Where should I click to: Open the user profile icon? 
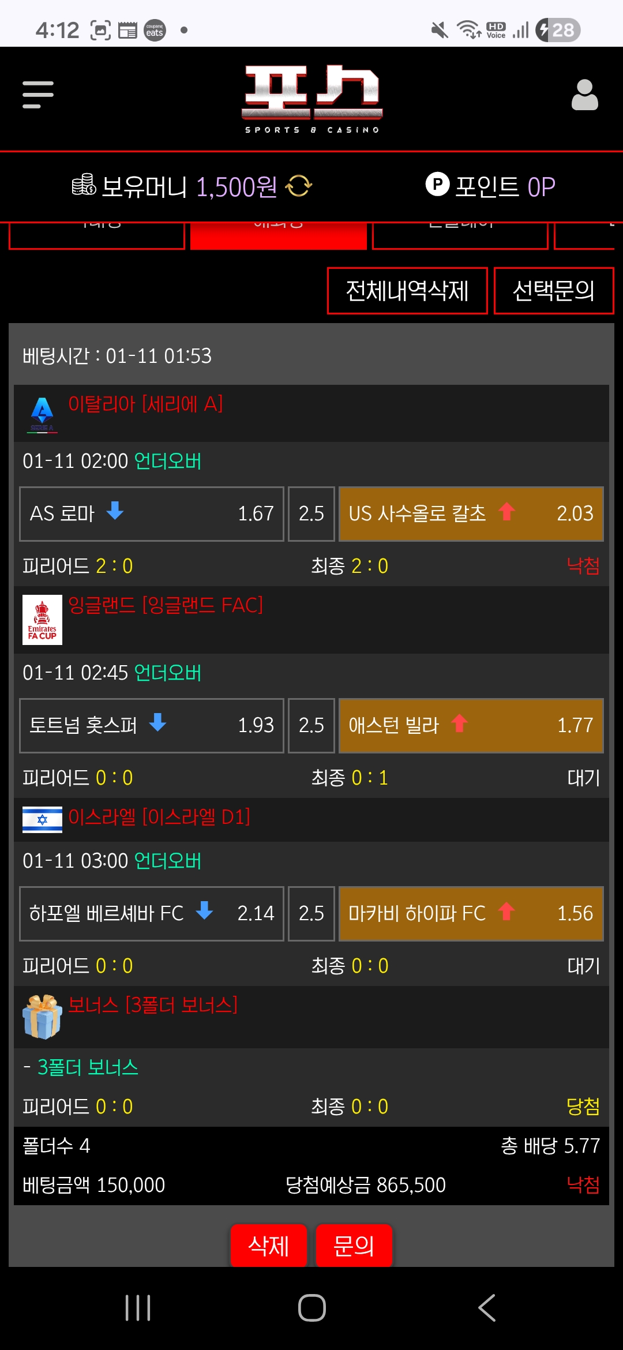pyautogui.click(x=584, y=95)
